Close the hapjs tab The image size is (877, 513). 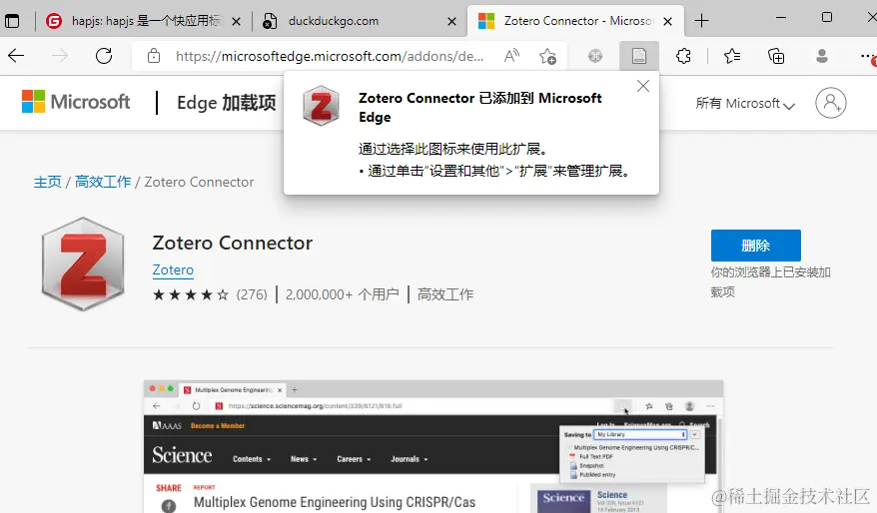tap(236, 21)
